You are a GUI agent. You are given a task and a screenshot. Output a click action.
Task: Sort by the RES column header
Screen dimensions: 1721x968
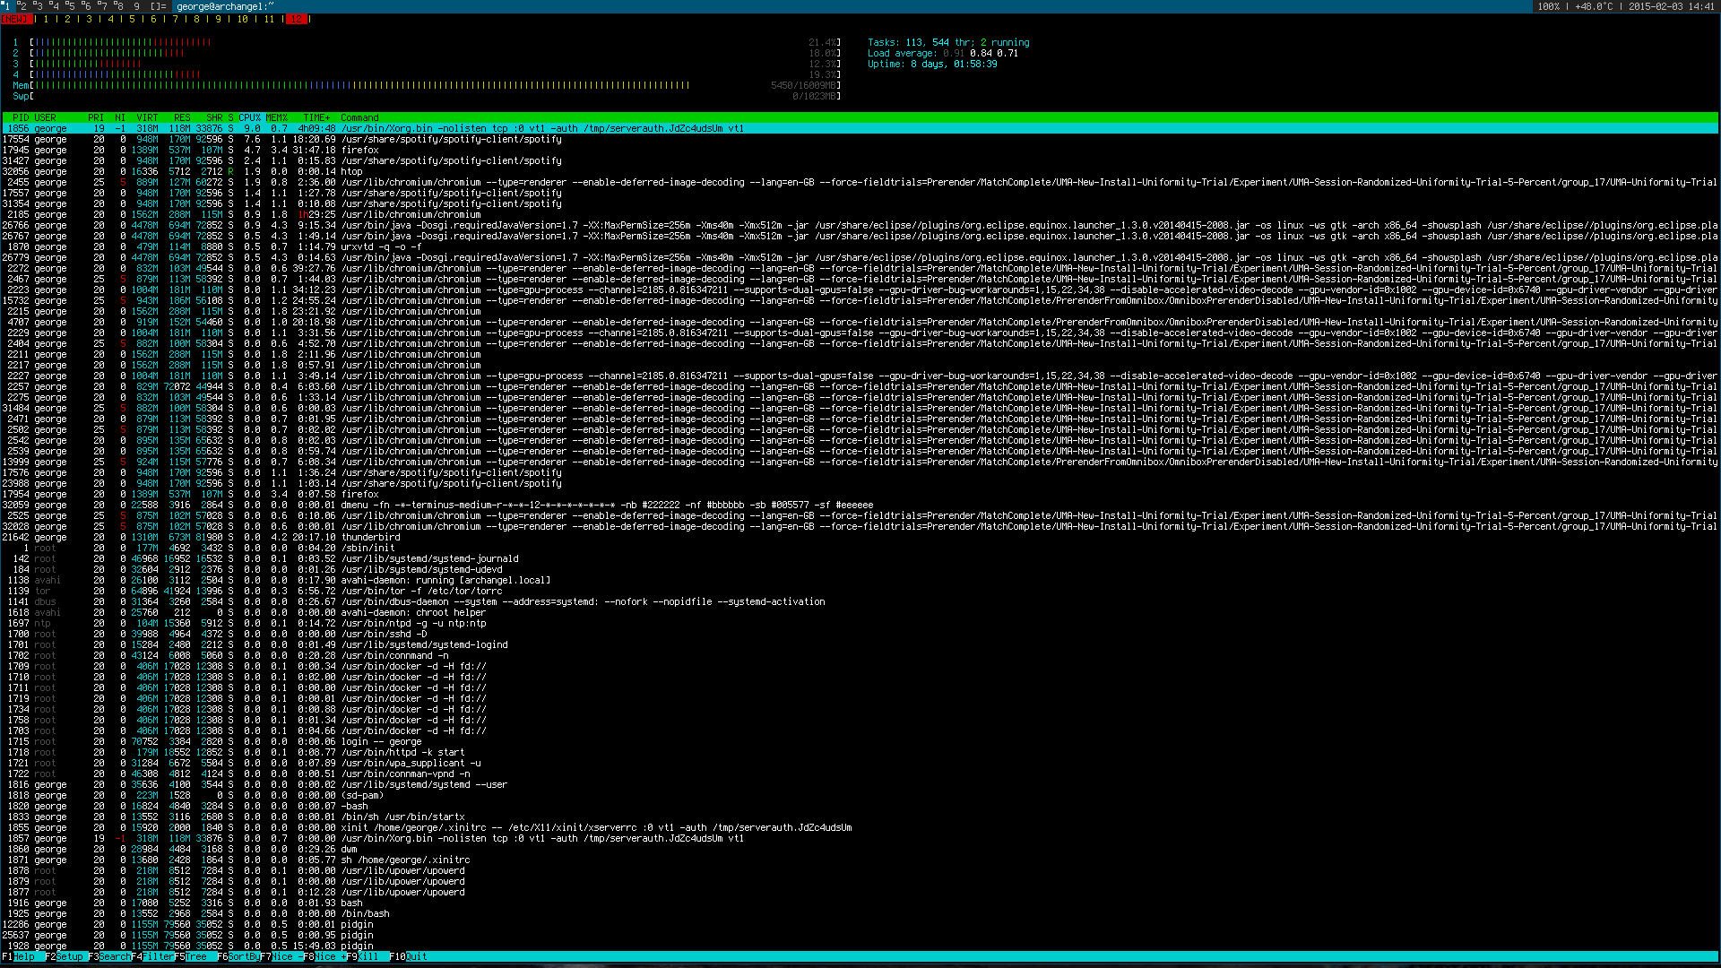(x=182, y=117)
